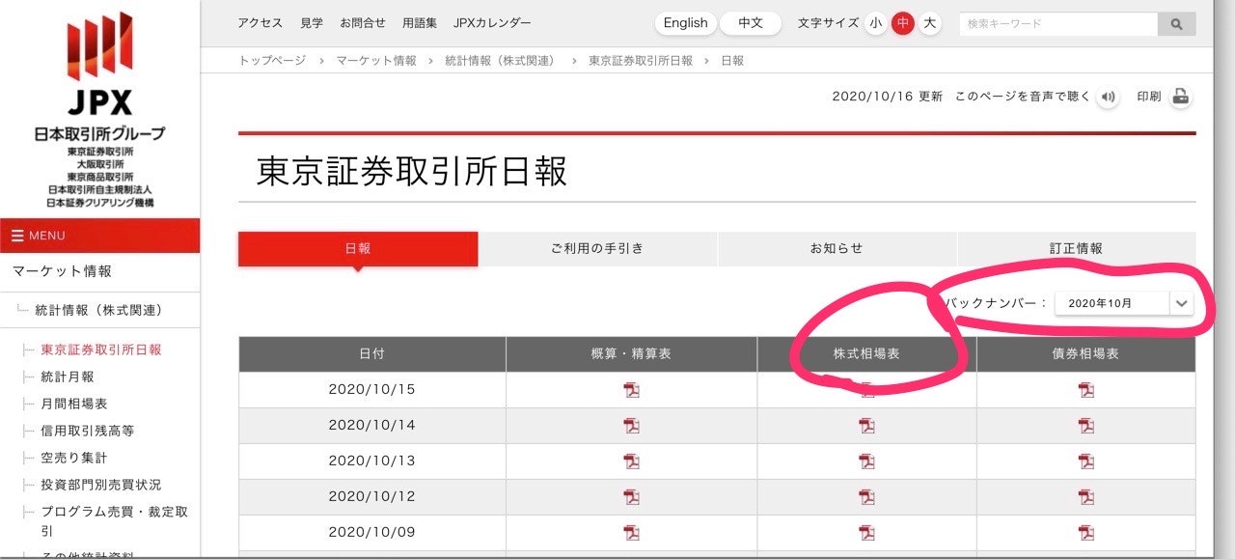Click the 印刷 label
The width and height of the screenshot is (1235, 559).
(1149, 97)
